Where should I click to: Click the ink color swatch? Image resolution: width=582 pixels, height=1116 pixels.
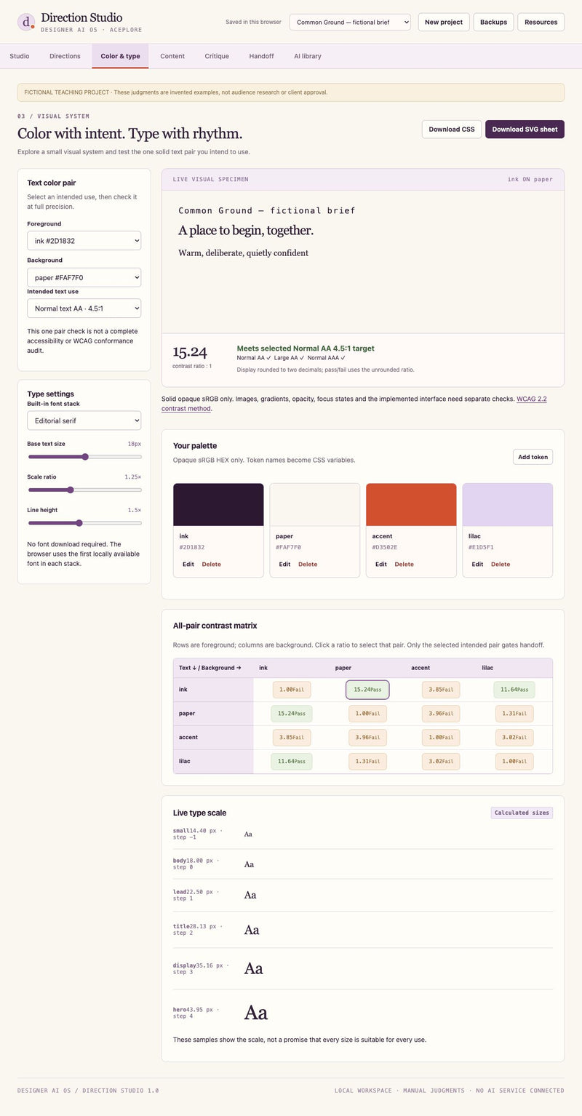click(218, 505)
